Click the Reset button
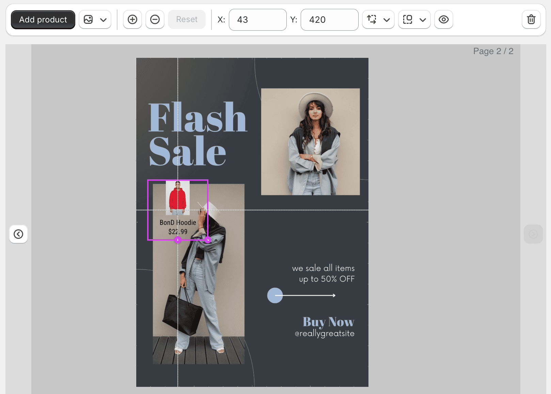The image size is (551, 394). (x=187, y=20)
